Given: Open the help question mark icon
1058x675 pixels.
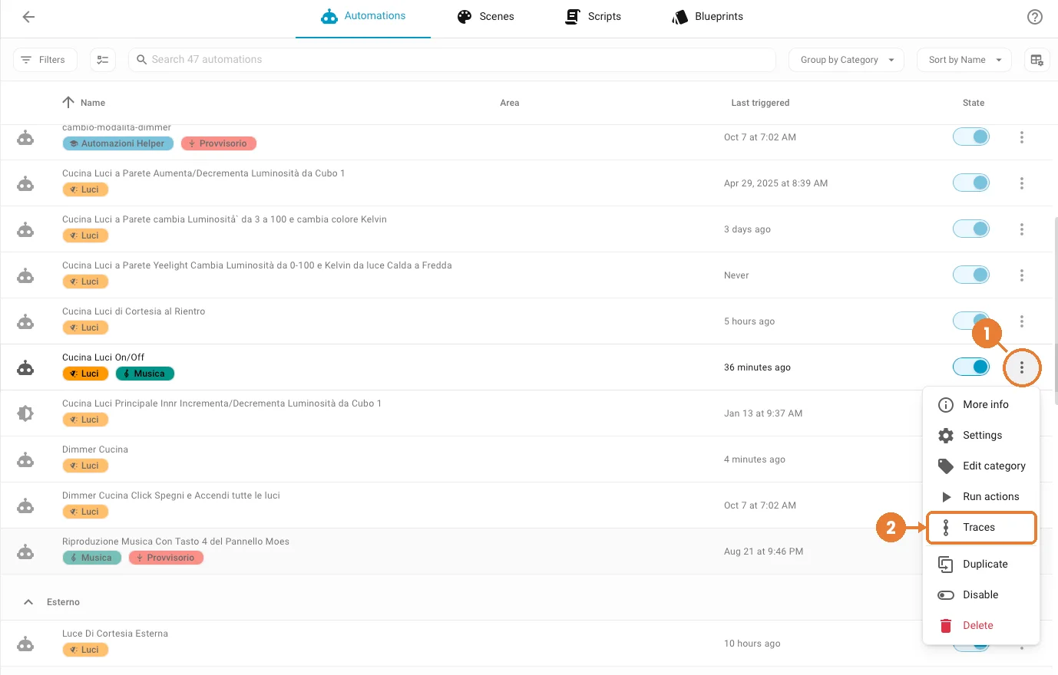Looking at the screenshot, I should [1035, 17].
